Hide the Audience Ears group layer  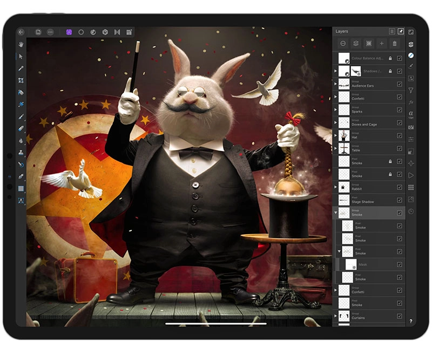(400, 84)
